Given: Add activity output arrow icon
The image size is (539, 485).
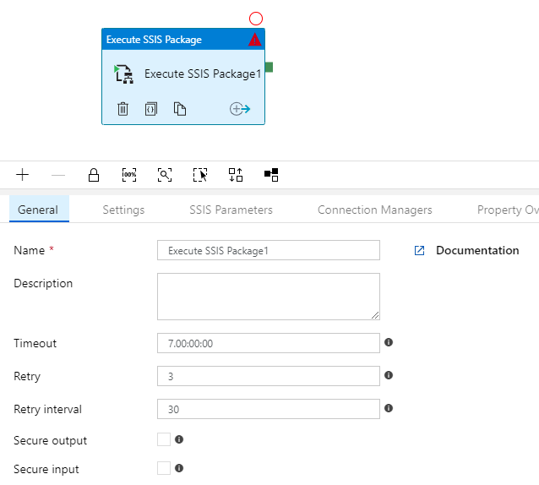Looking at the screenshot, I should pyautogui.click(x=240, y=109).
